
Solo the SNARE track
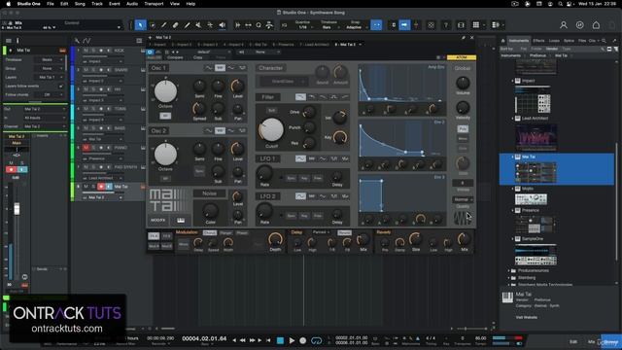[x=93, y=70]
